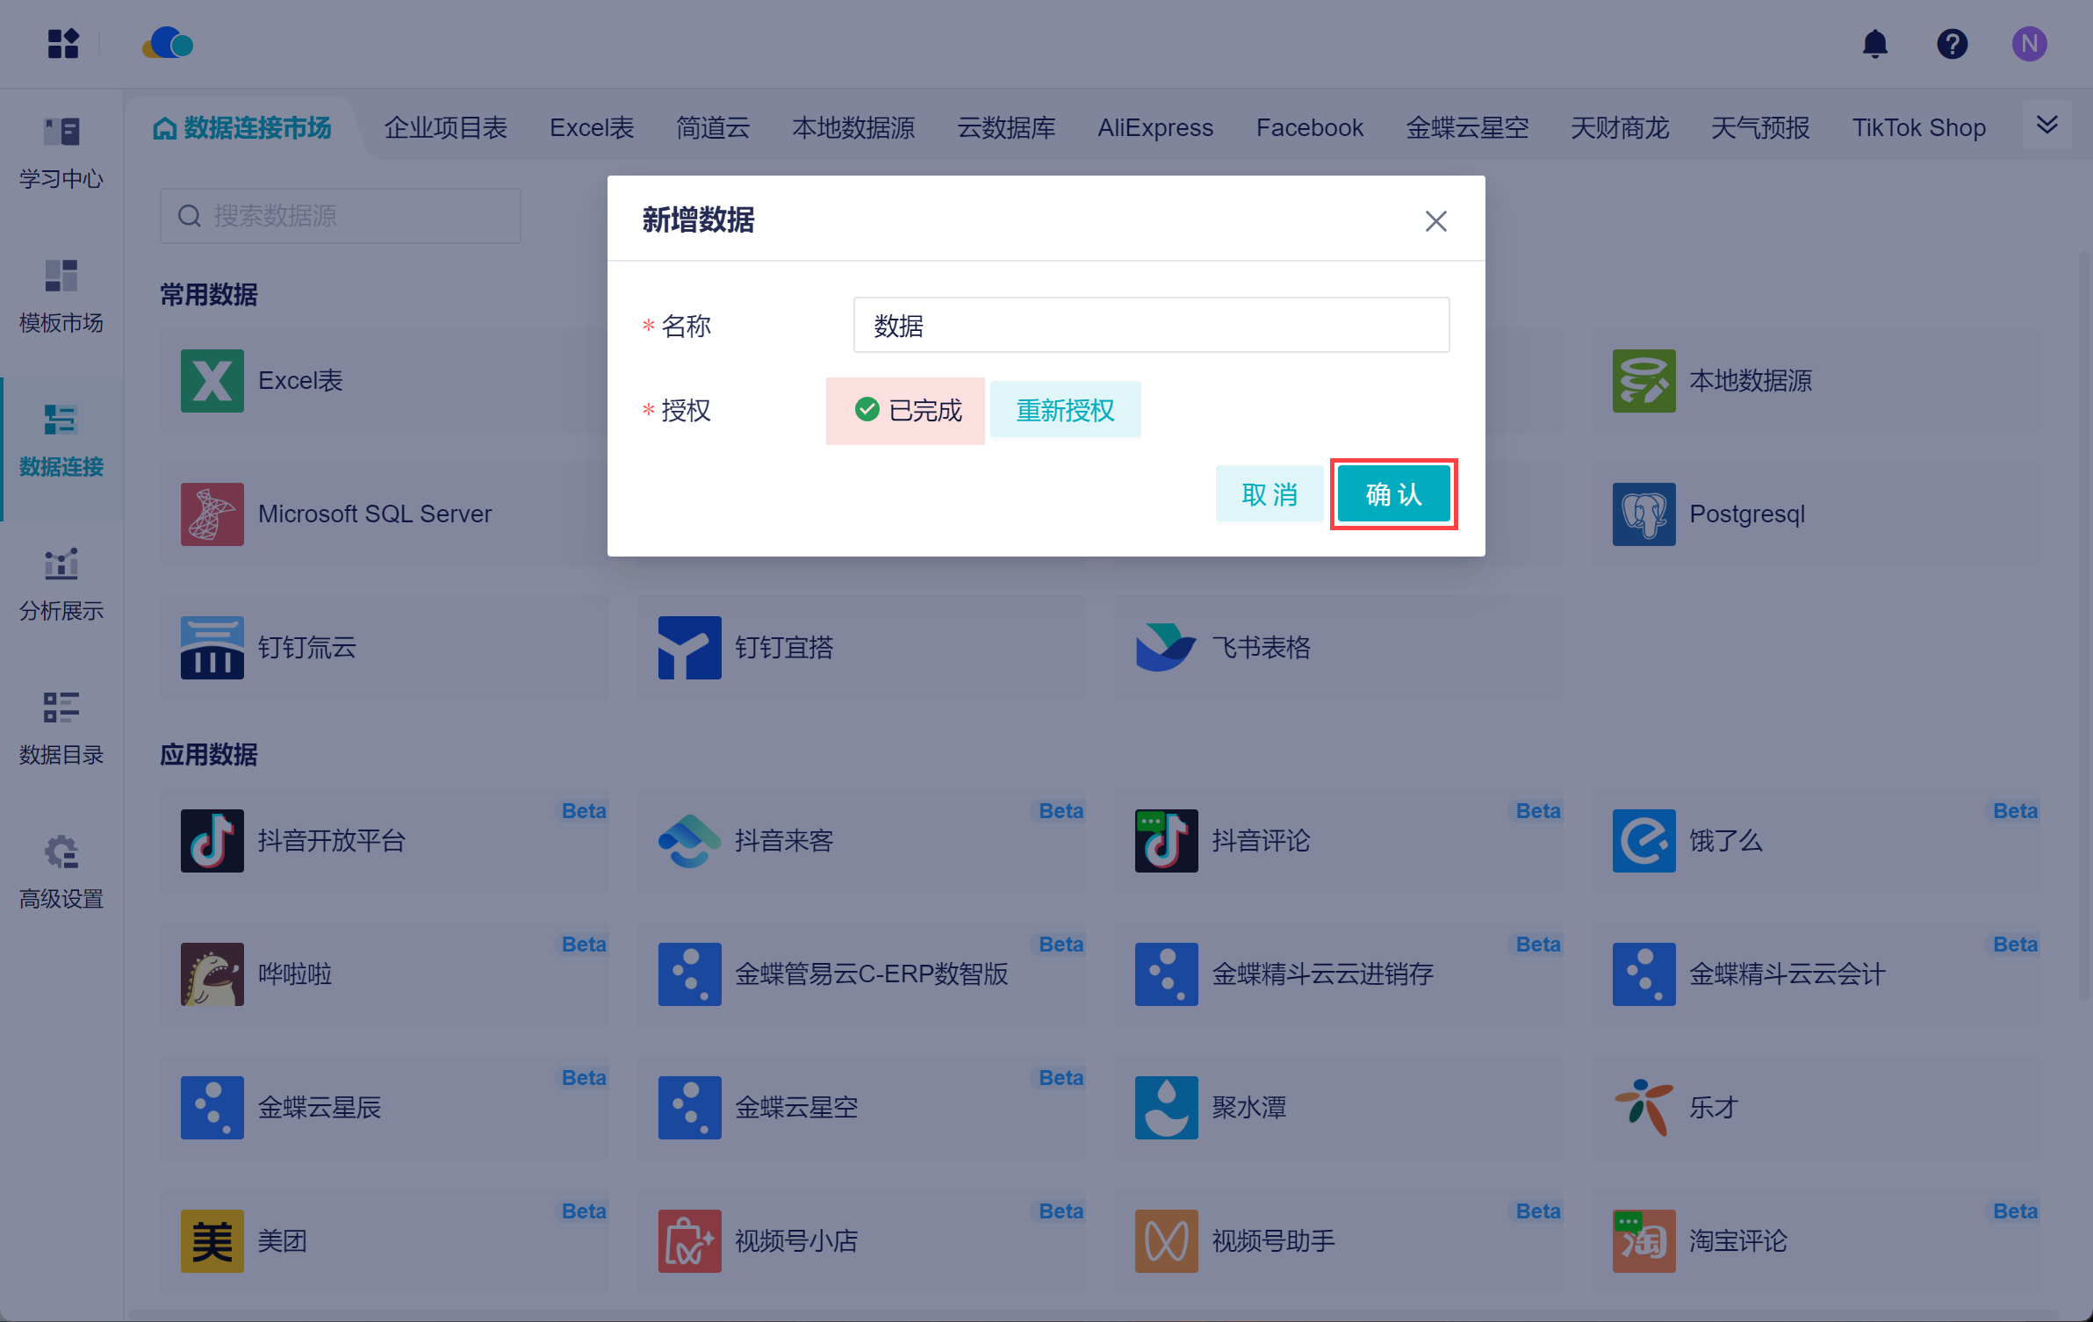2093x1322 pixels.
Task: Close the 新增数据 dialog
Action: 1435,220
